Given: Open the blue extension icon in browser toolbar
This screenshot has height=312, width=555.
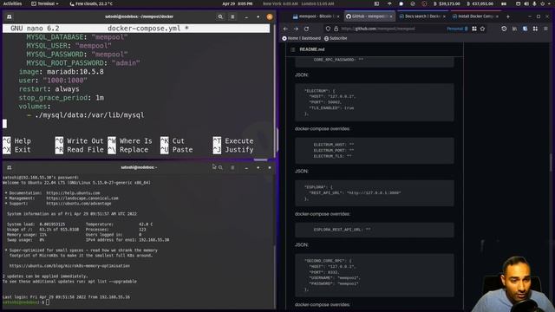Looking at the screenshot, I should pyautogui.click(x=525, y=29).
